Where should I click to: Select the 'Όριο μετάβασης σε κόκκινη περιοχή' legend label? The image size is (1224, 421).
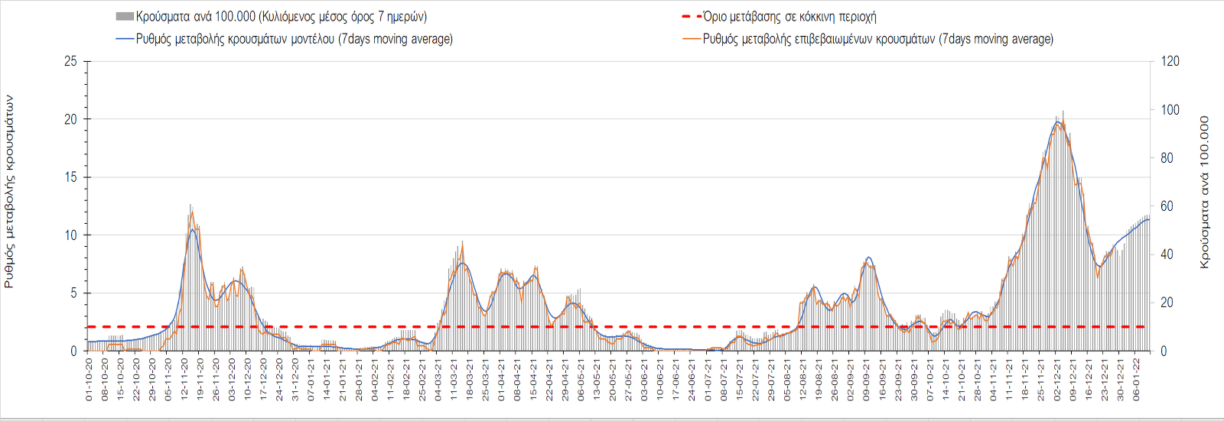[x=789, y=16]
